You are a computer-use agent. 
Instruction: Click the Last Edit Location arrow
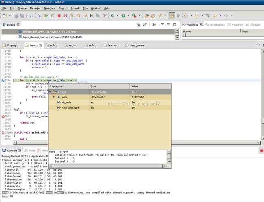point(208,16)
